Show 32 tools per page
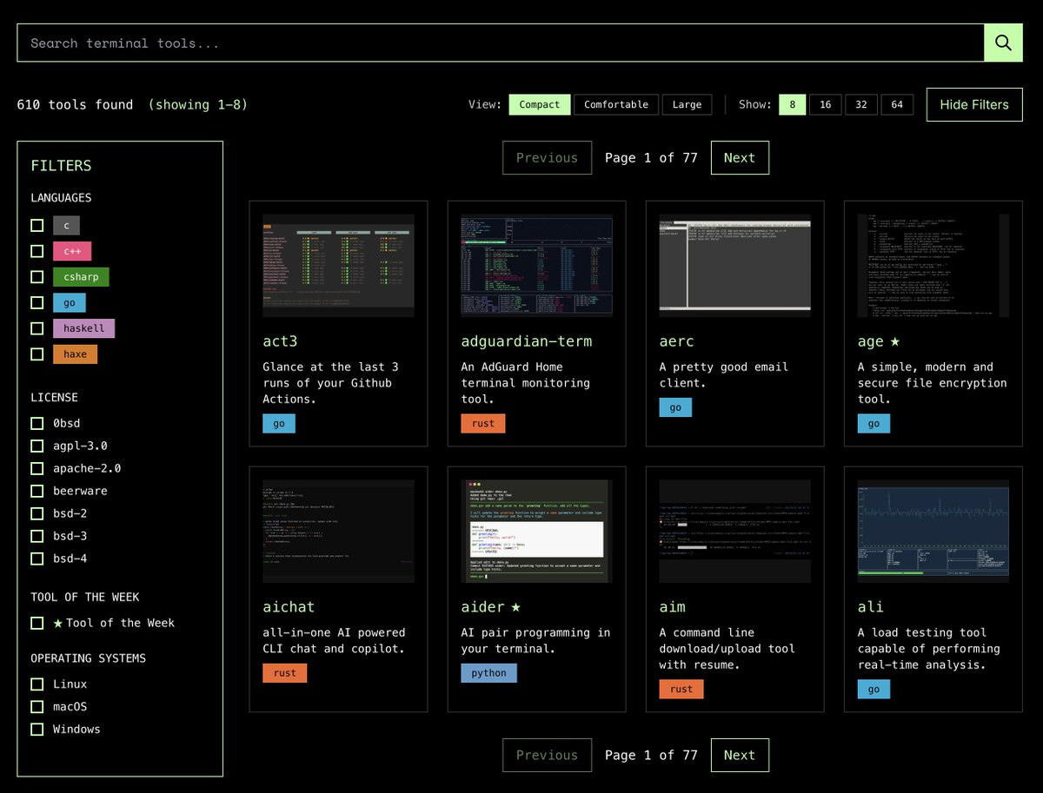This screenshot has width=1043, height=793. point(860,104)
